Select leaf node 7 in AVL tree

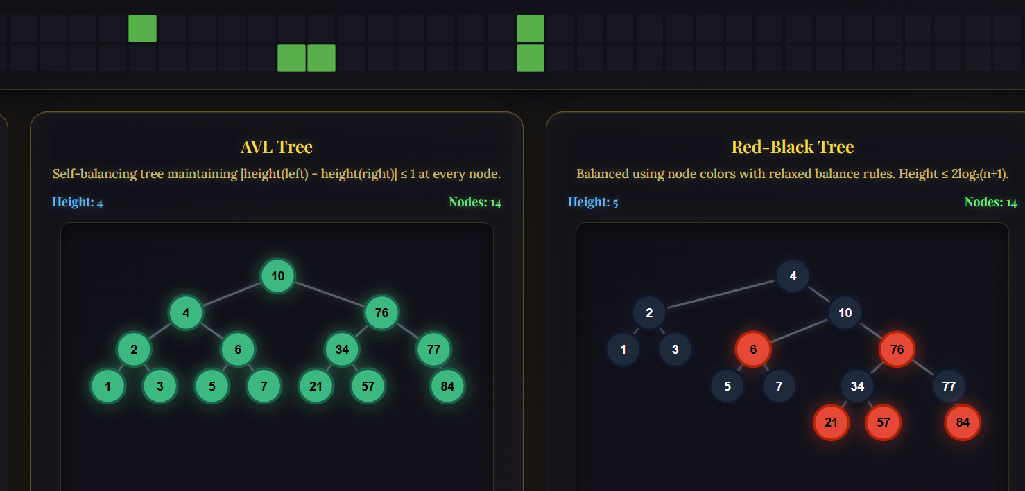pyautogui.click(x=264, y=386)
